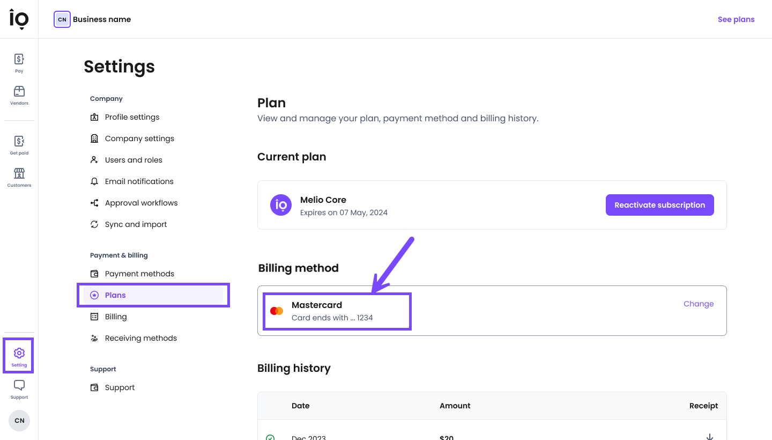Click Change billing method link
Screen dimensions: 772x440
point(699,304)
